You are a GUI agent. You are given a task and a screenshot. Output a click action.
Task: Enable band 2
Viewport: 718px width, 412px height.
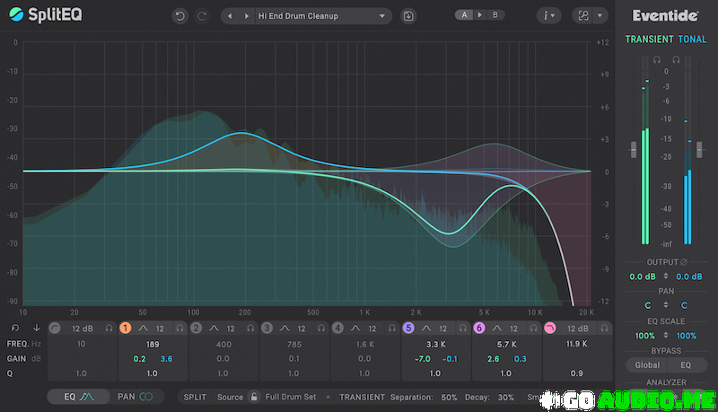tap(196, 329)
